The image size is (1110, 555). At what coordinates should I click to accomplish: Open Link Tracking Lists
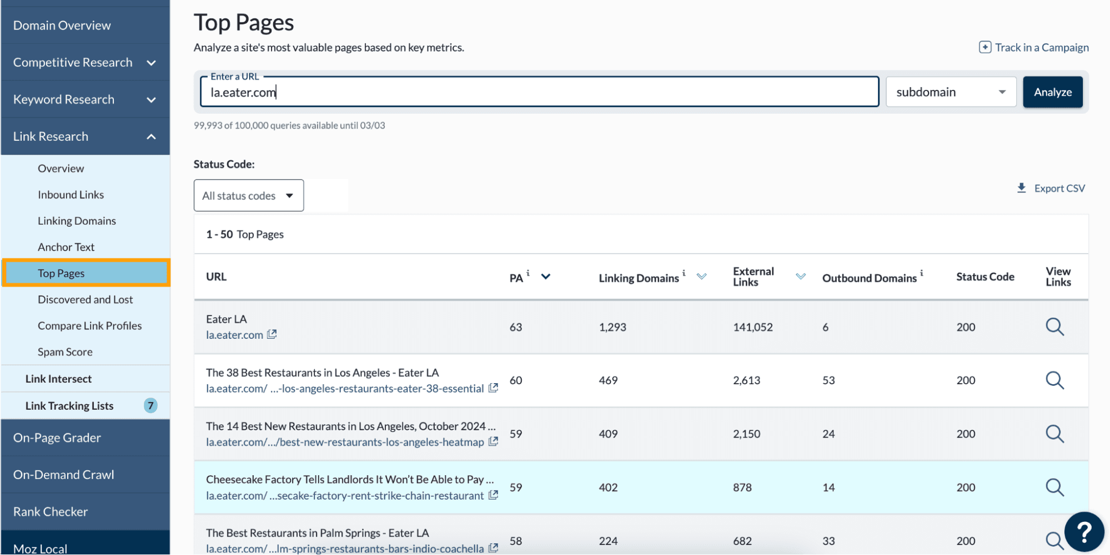(69, 405)
